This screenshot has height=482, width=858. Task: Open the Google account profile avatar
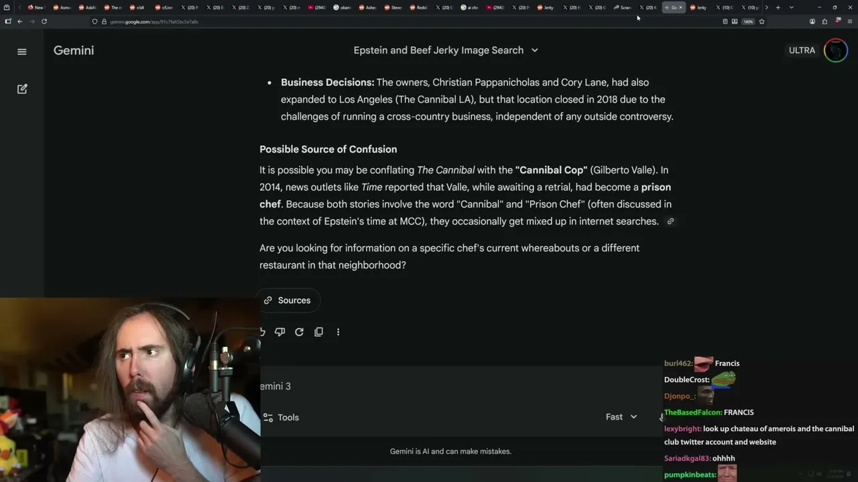pyautogui.click(x=836, y=50)
